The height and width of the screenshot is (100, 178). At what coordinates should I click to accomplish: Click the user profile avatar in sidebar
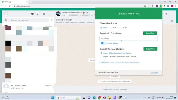pos(6,14)
